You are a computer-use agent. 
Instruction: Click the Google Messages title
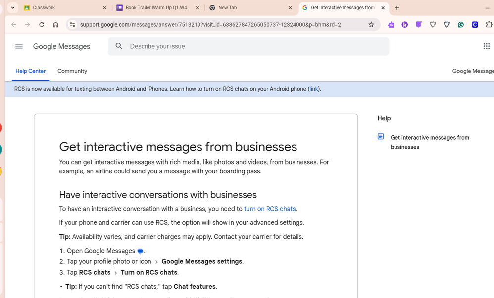[x=61, y=46]
